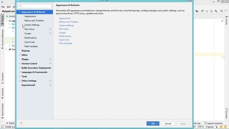Expand the Version Control settings section
The height and width of the screenshot is (129, 229).
point(20,64)
